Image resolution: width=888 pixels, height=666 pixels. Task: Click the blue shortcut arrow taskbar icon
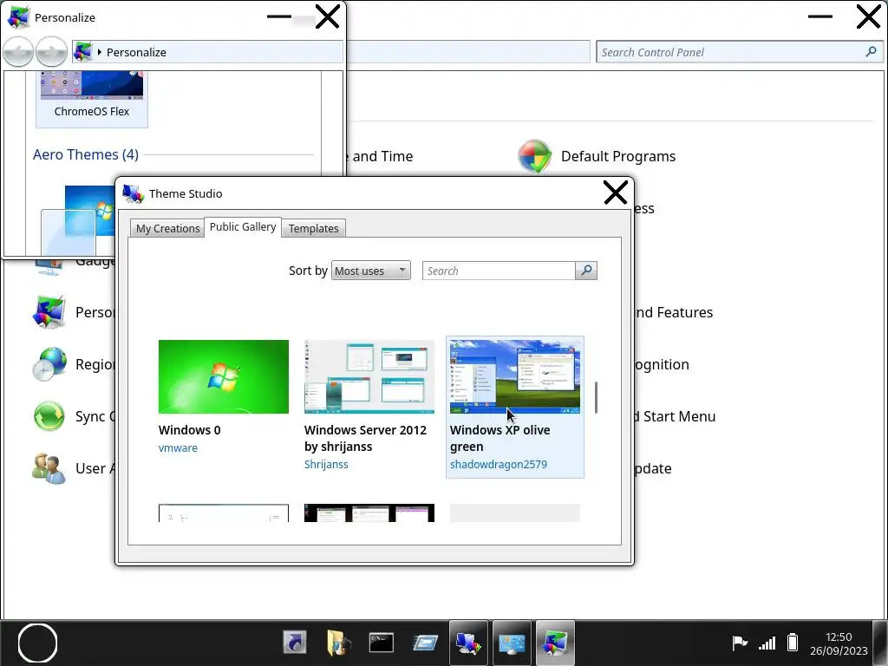coord(295,643)
